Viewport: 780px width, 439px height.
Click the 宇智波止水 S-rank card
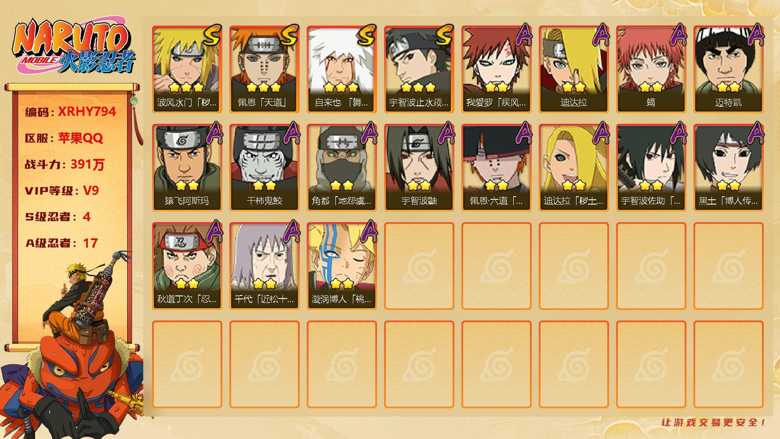pyautogui.click(x=419, y=69)
